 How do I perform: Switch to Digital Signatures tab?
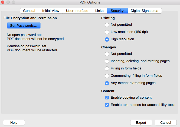[x=145, y=11]
